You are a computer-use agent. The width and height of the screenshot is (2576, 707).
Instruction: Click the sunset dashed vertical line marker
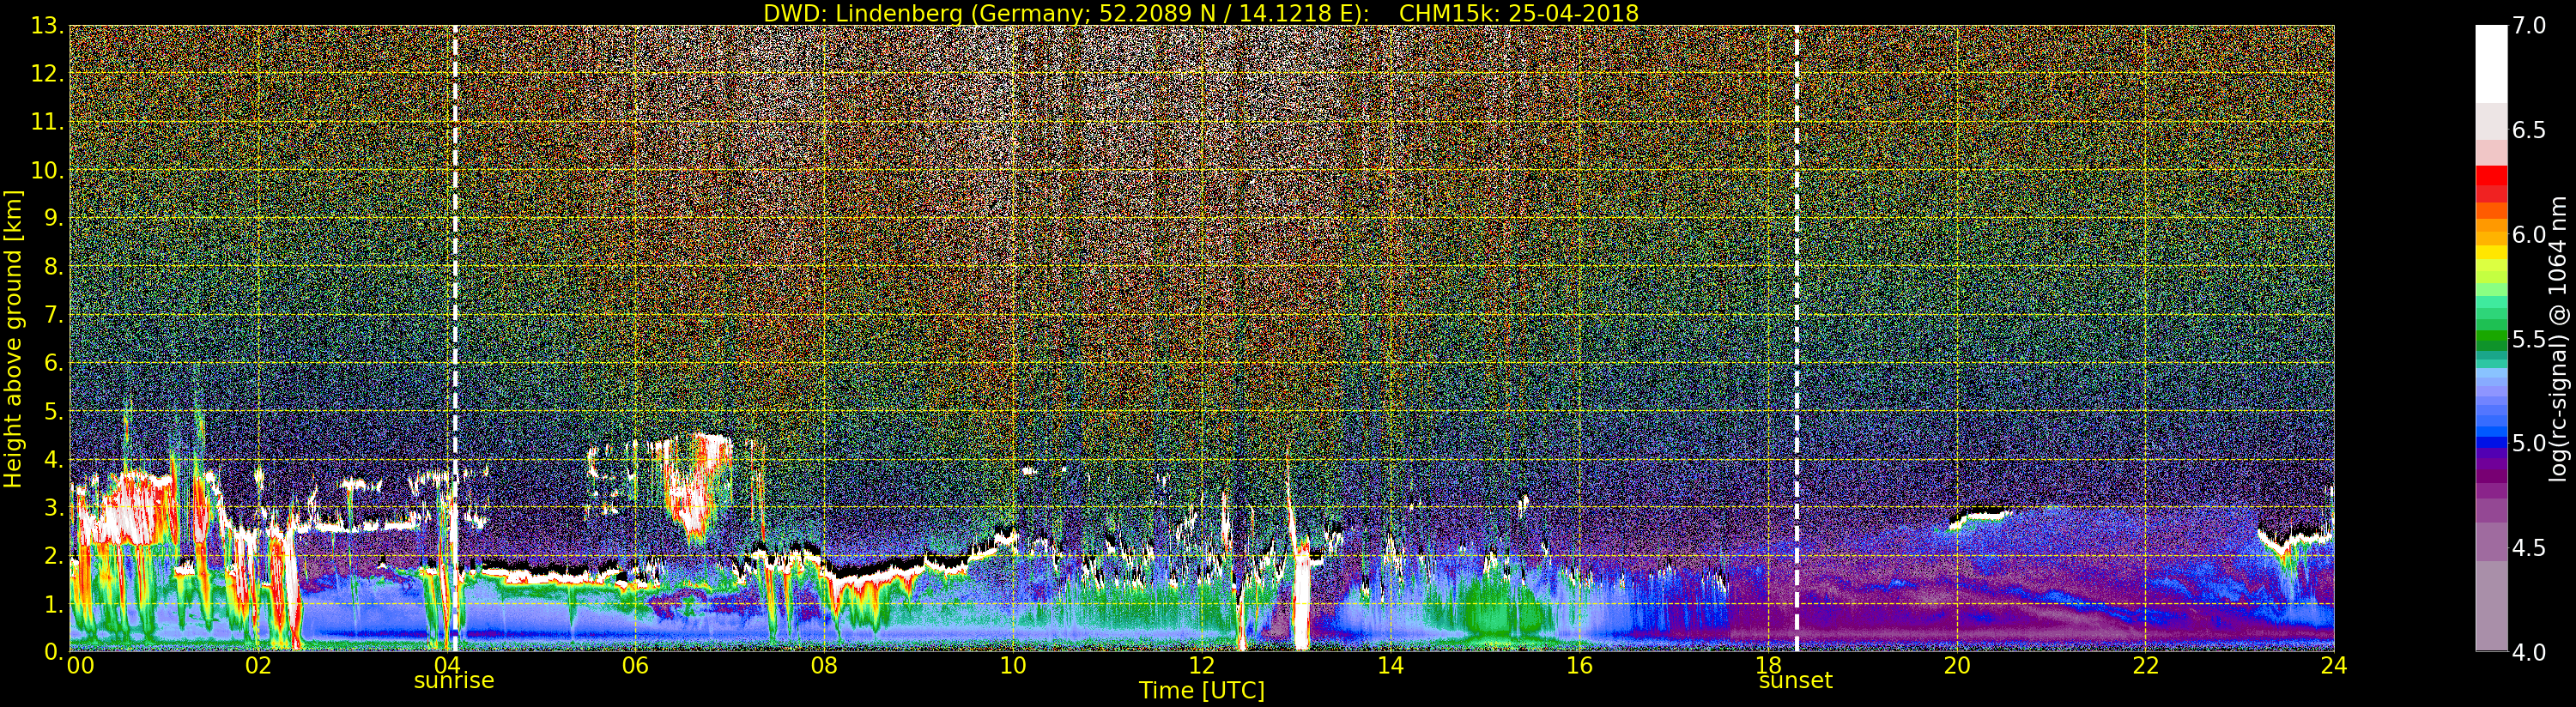click(1796, 338)
